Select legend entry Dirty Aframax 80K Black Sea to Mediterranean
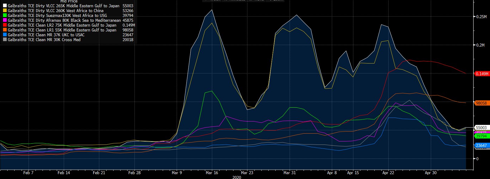The image size is (490, 179). [x=64, y=20]
